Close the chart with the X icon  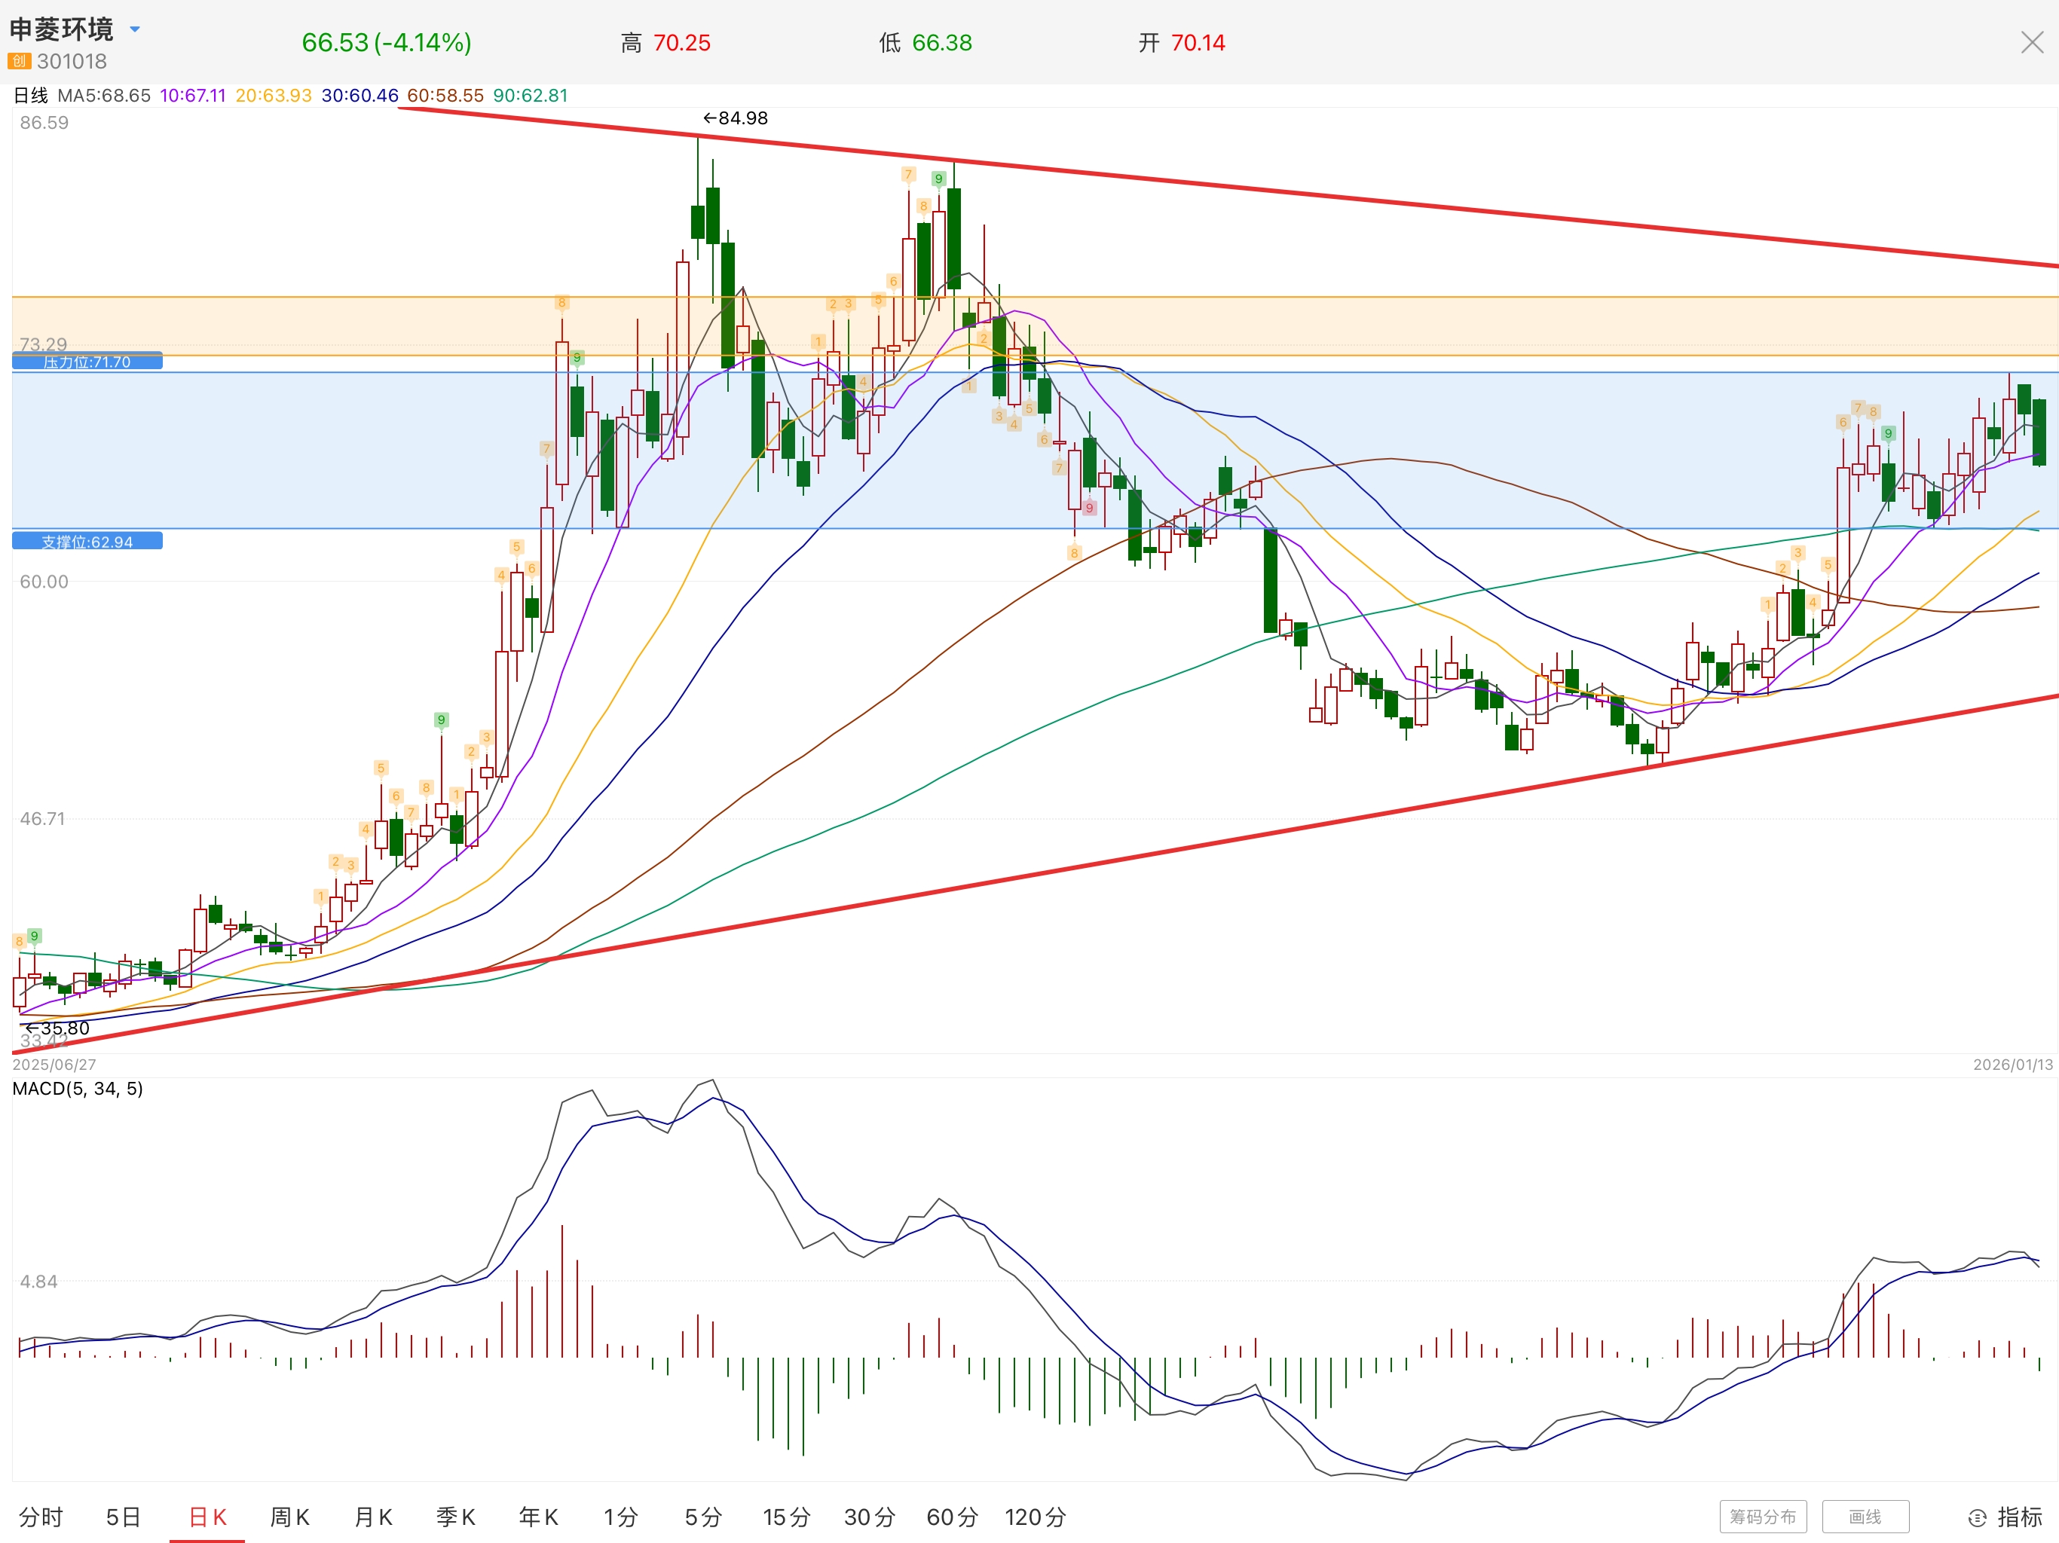tap(2032, 43)
